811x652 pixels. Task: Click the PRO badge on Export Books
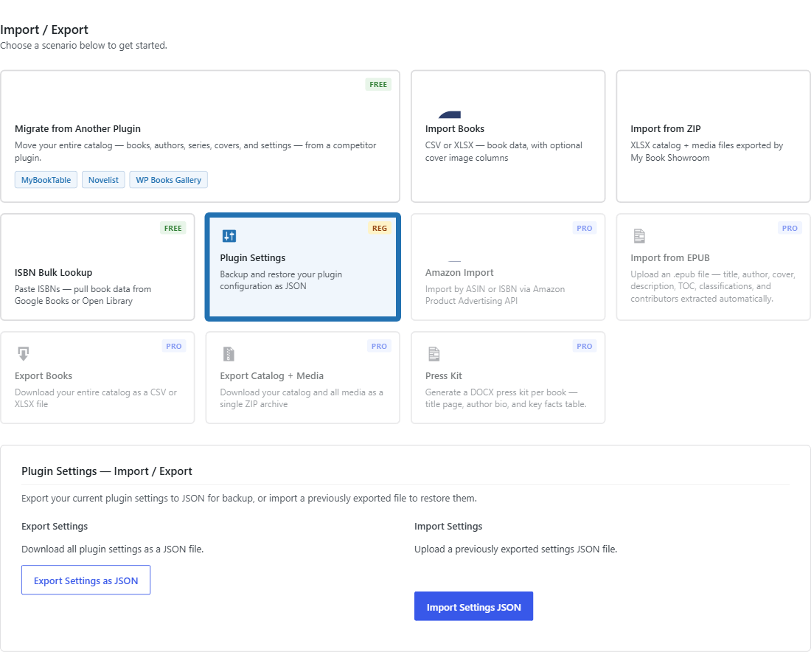pyautogui.click(x=174, y=346)
